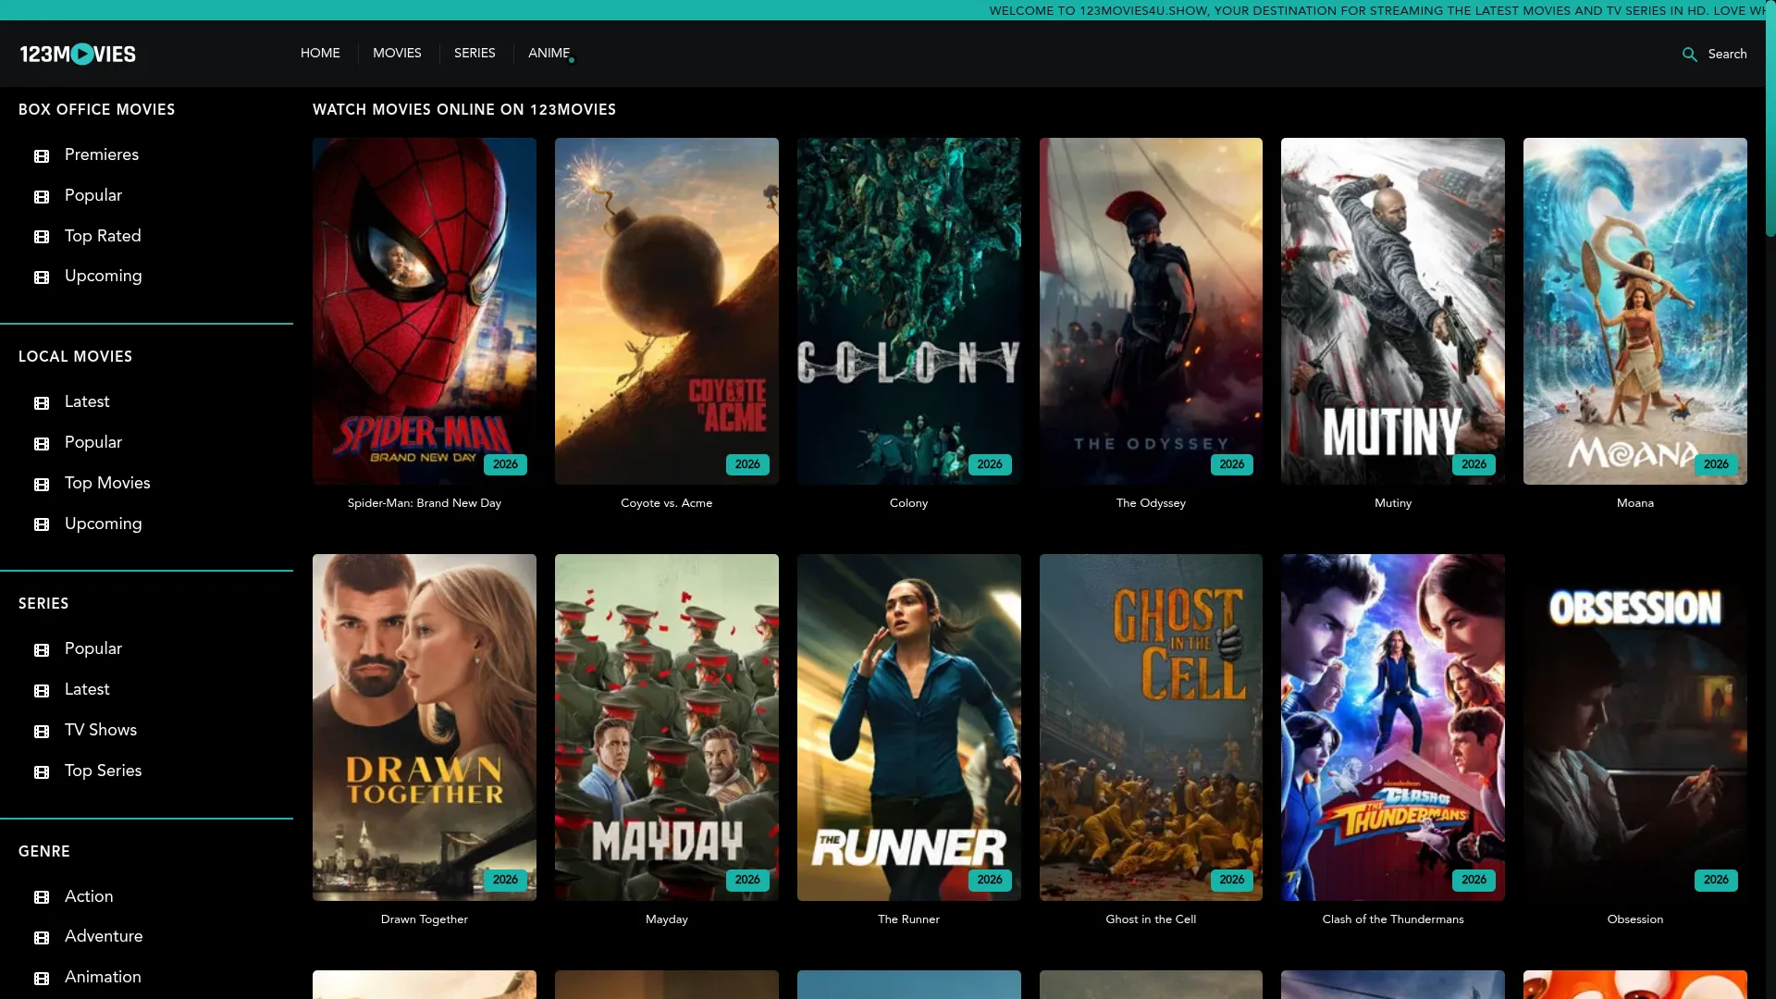Screen dimensions: 1776x999
Task: Click the 'Colony' title text
Action: coord(908,503)
